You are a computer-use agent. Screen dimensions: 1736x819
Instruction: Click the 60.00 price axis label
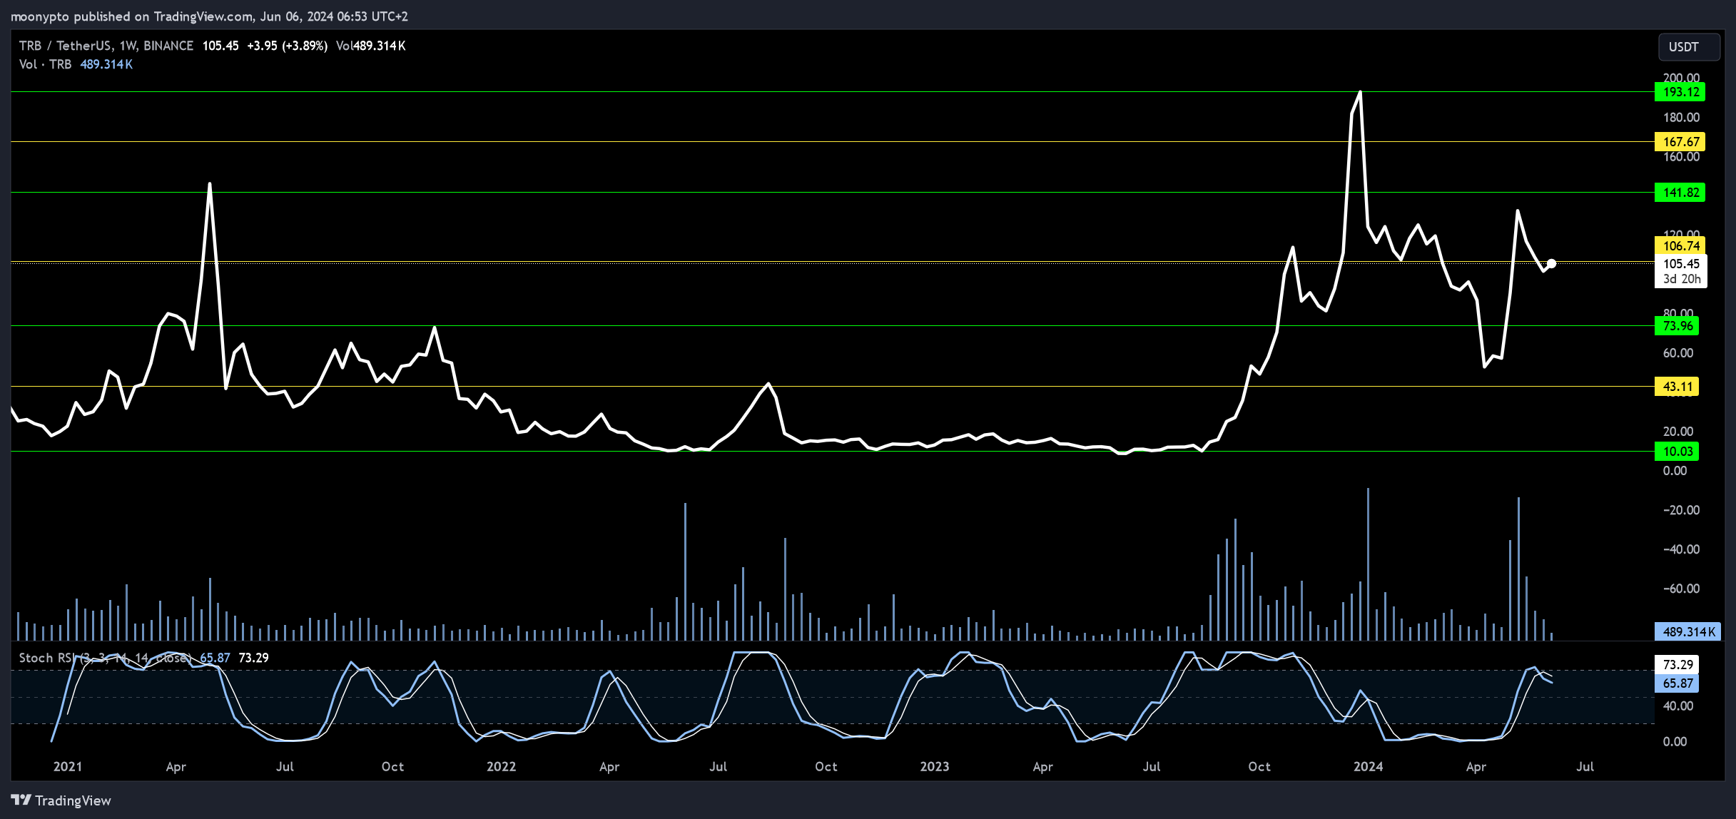1677,353
